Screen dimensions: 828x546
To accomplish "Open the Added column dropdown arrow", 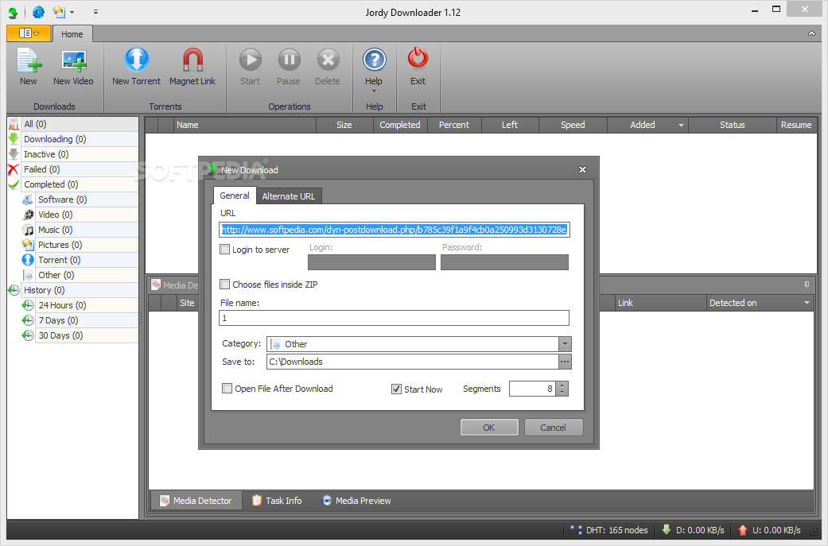I will pyautogui.click(x=681, y=125).
